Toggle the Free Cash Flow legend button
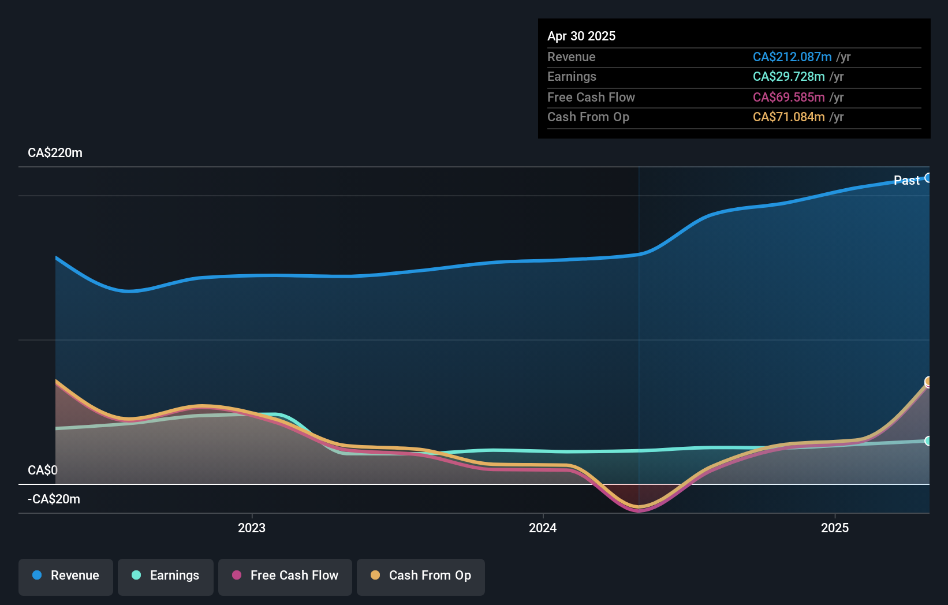 click(x=285, y=577)
